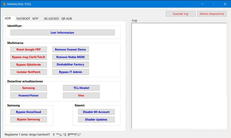
Task: Open Admin dispositivos
Action: (x=212, y=14)
